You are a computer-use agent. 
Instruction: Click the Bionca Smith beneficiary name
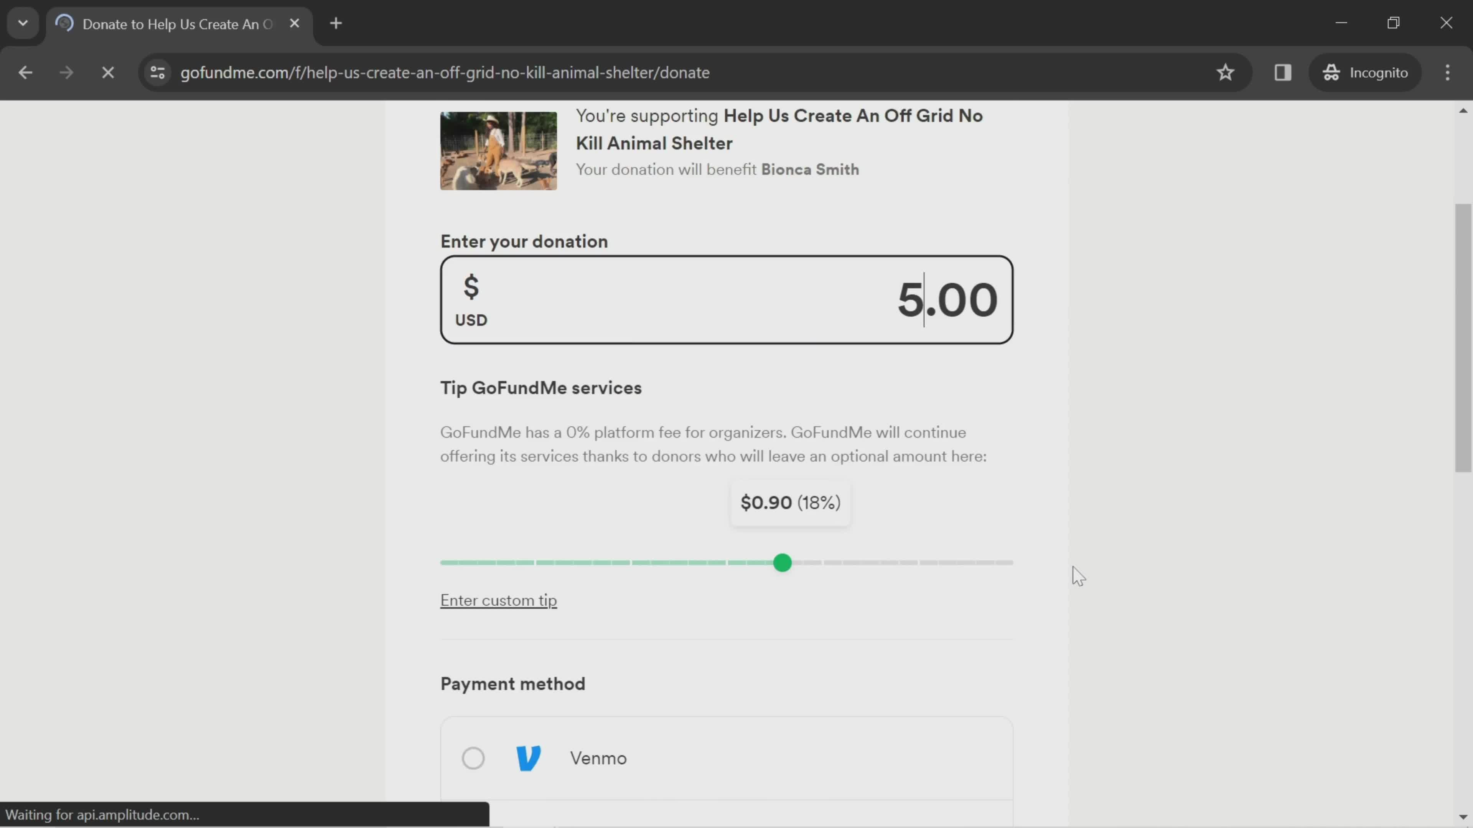(x=810, y=170)
